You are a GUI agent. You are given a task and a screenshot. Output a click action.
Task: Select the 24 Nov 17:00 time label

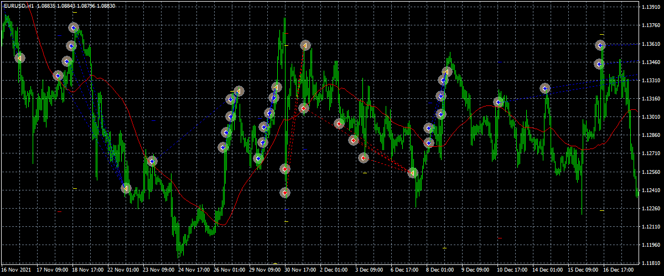coord(194,270)
